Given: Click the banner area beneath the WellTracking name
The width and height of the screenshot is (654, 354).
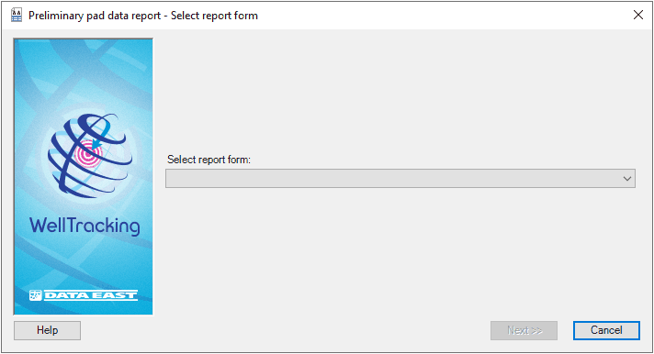Looking at the screenshot, I should (x=84, y=262).
